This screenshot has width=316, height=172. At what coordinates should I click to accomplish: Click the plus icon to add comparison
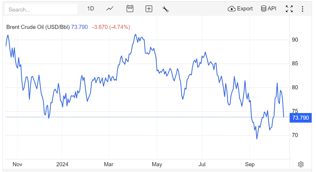(x=149, y=9)
